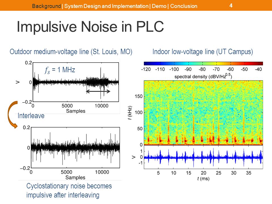The image size is (272, 204).
Task: Click the Samples label under bottom plot
Action: [75, 177]
